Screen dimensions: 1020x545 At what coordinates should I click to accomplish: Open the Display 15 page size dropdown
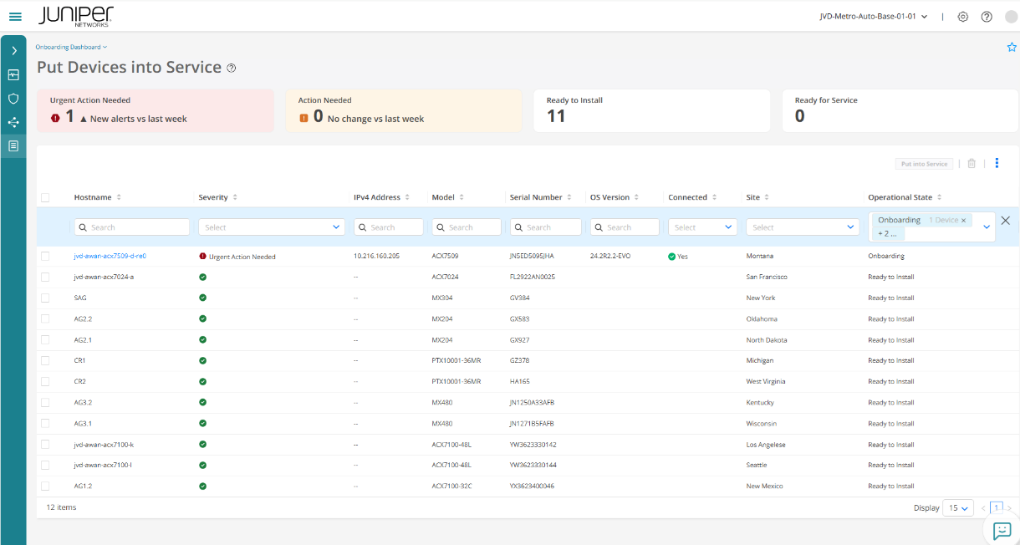pyautogui.click(x=957, y=507)
